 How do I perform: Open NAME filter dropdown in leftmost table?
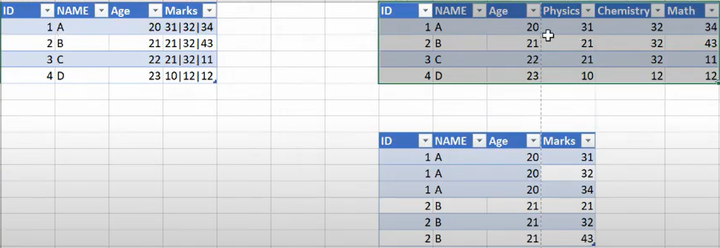pyautogui.click(x=101, y=11)
